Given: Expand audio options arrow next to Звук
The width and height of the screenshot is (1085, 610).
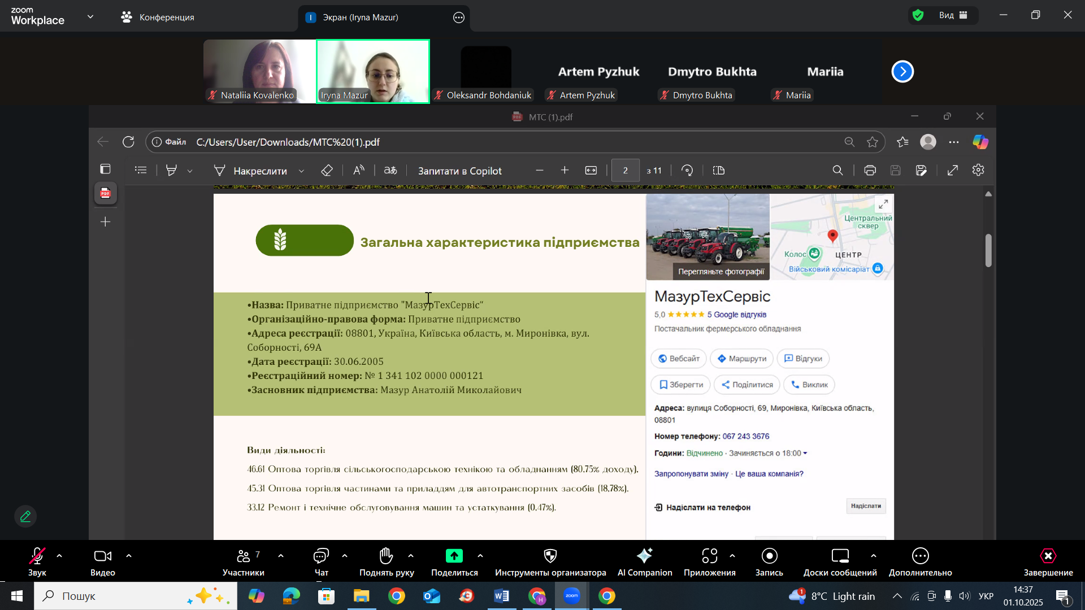Looking at the screenshot, I should (59, 556).
